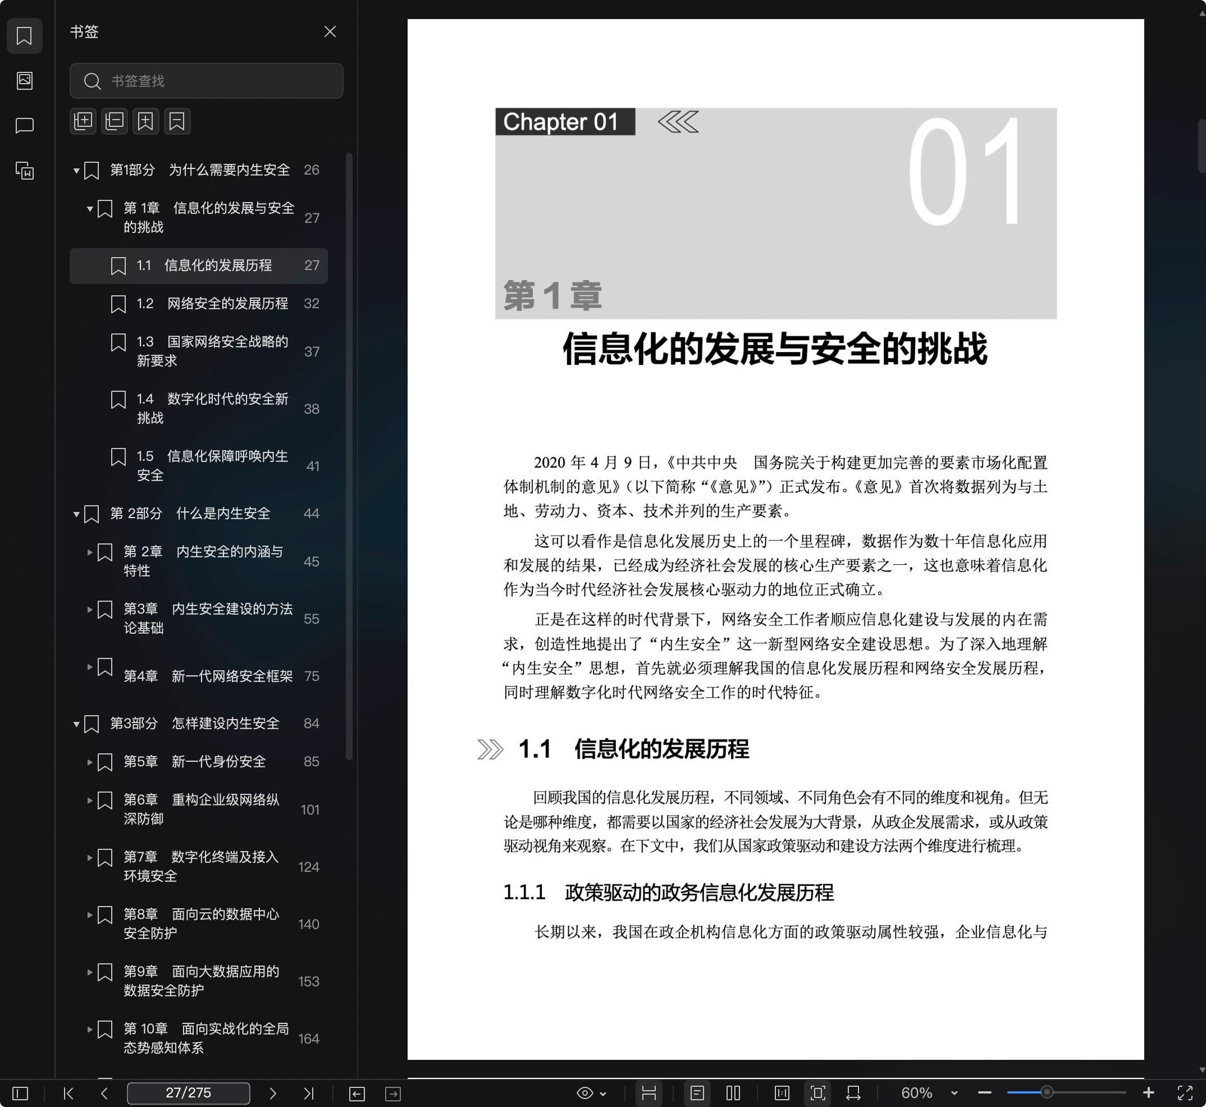Expand 第3章 内生安全建设的方法论基础
The image size is (1206, 1107).
(90, 609)
